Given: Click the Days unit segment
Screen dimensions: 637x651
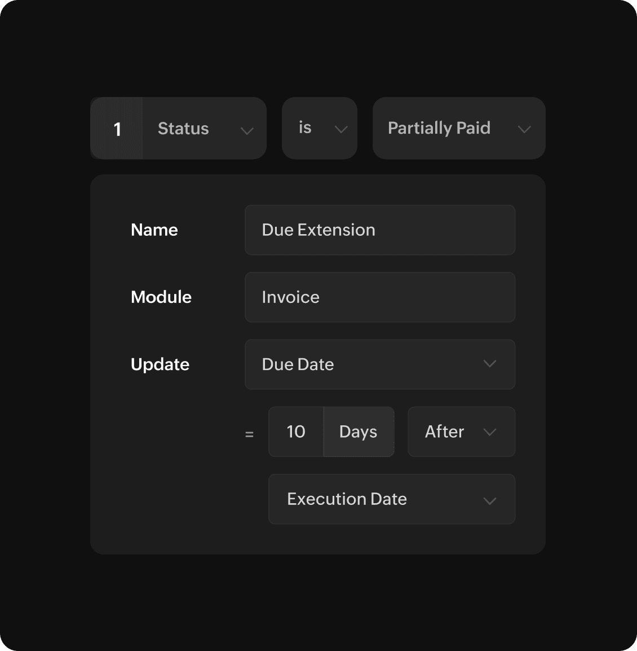Looking at the screenshot, I should click(x=359, y=432).
